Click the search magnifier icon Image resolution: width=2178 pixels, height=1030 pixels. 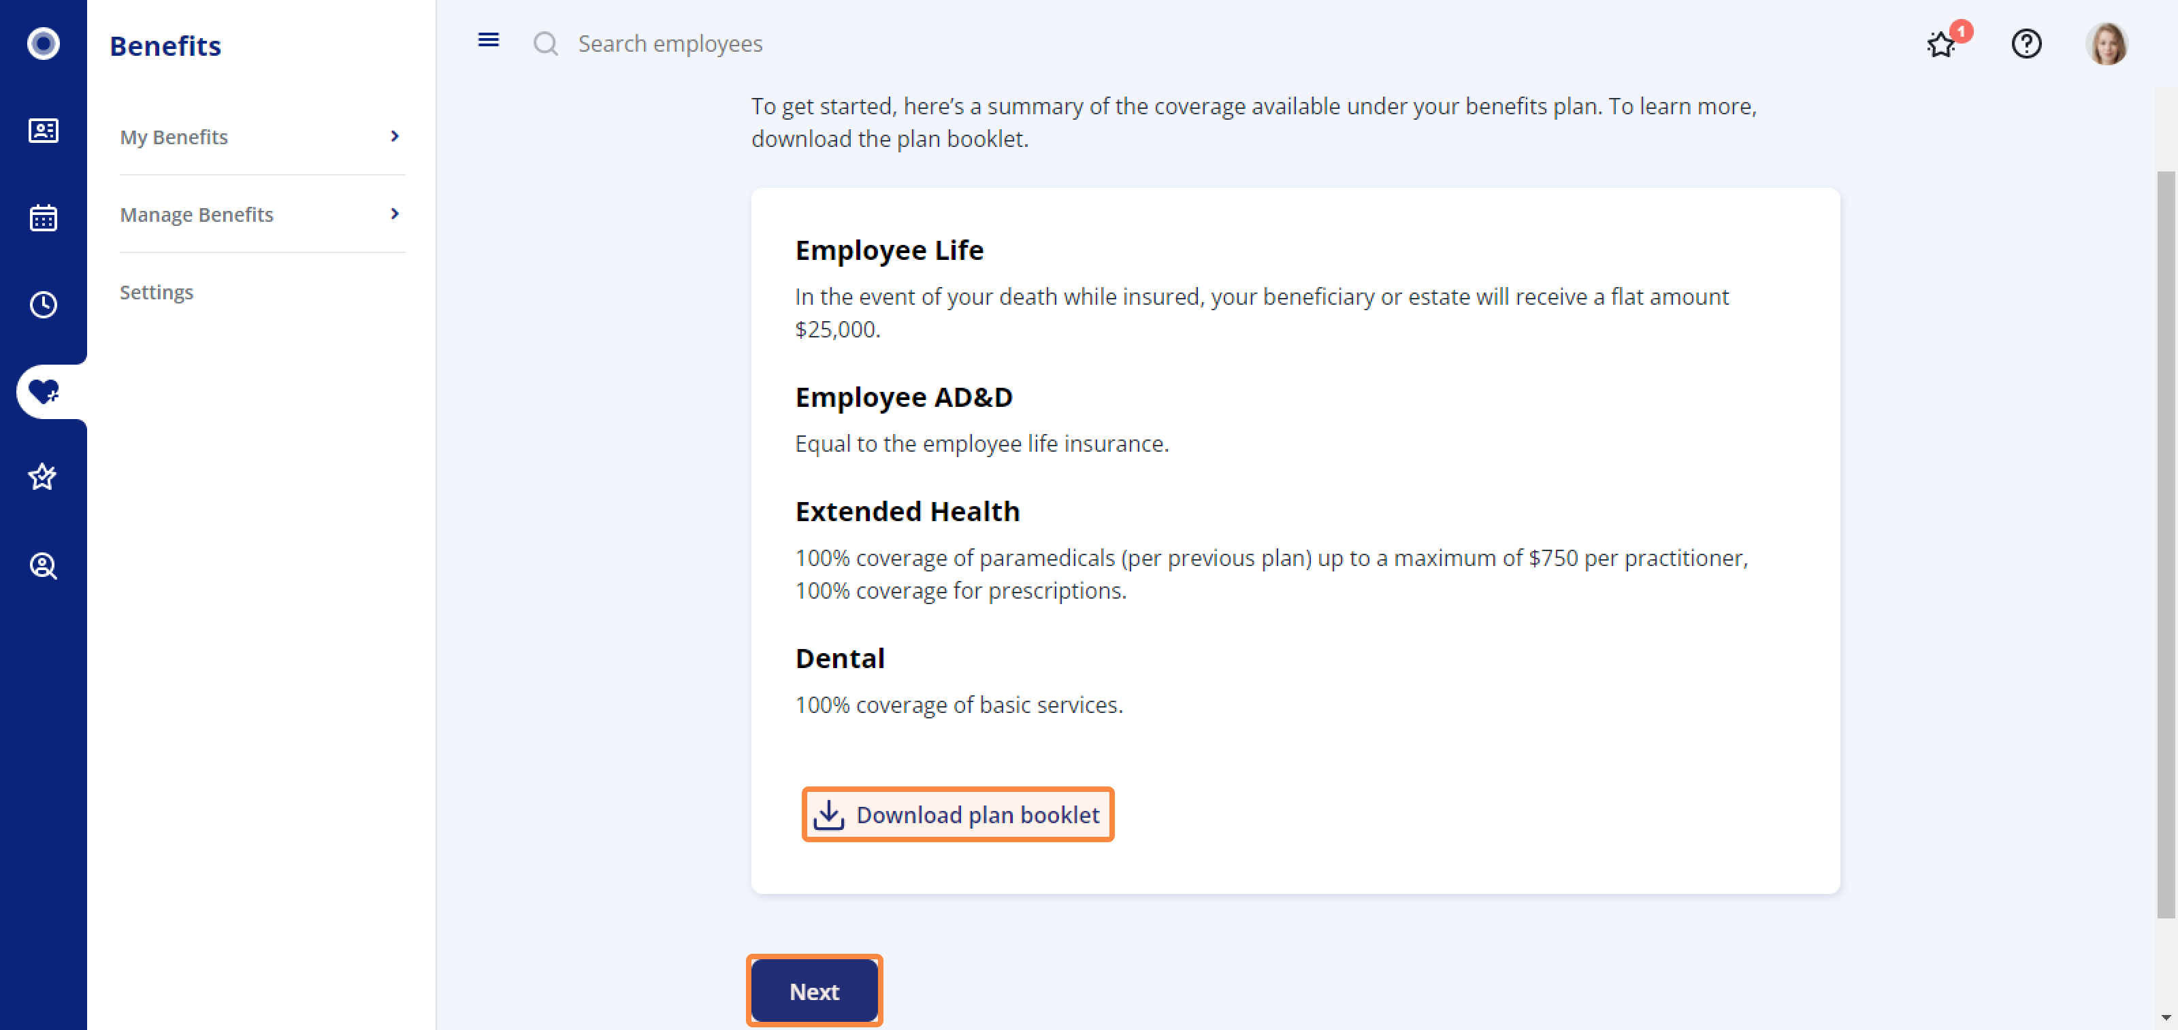[545, 43]
